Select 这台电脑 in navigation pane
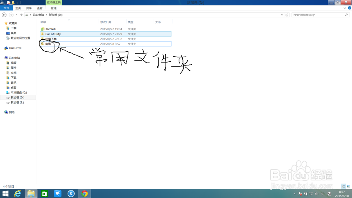 (x=14, y=58)
